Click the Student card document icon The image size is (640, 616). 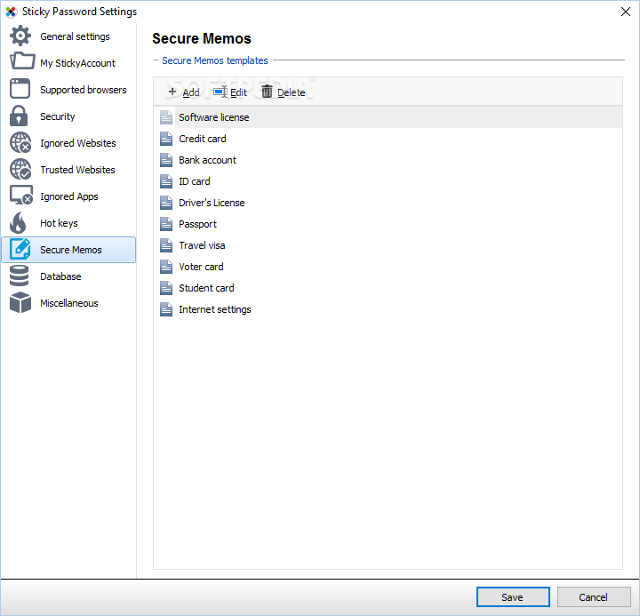click(x=165, y=288)
